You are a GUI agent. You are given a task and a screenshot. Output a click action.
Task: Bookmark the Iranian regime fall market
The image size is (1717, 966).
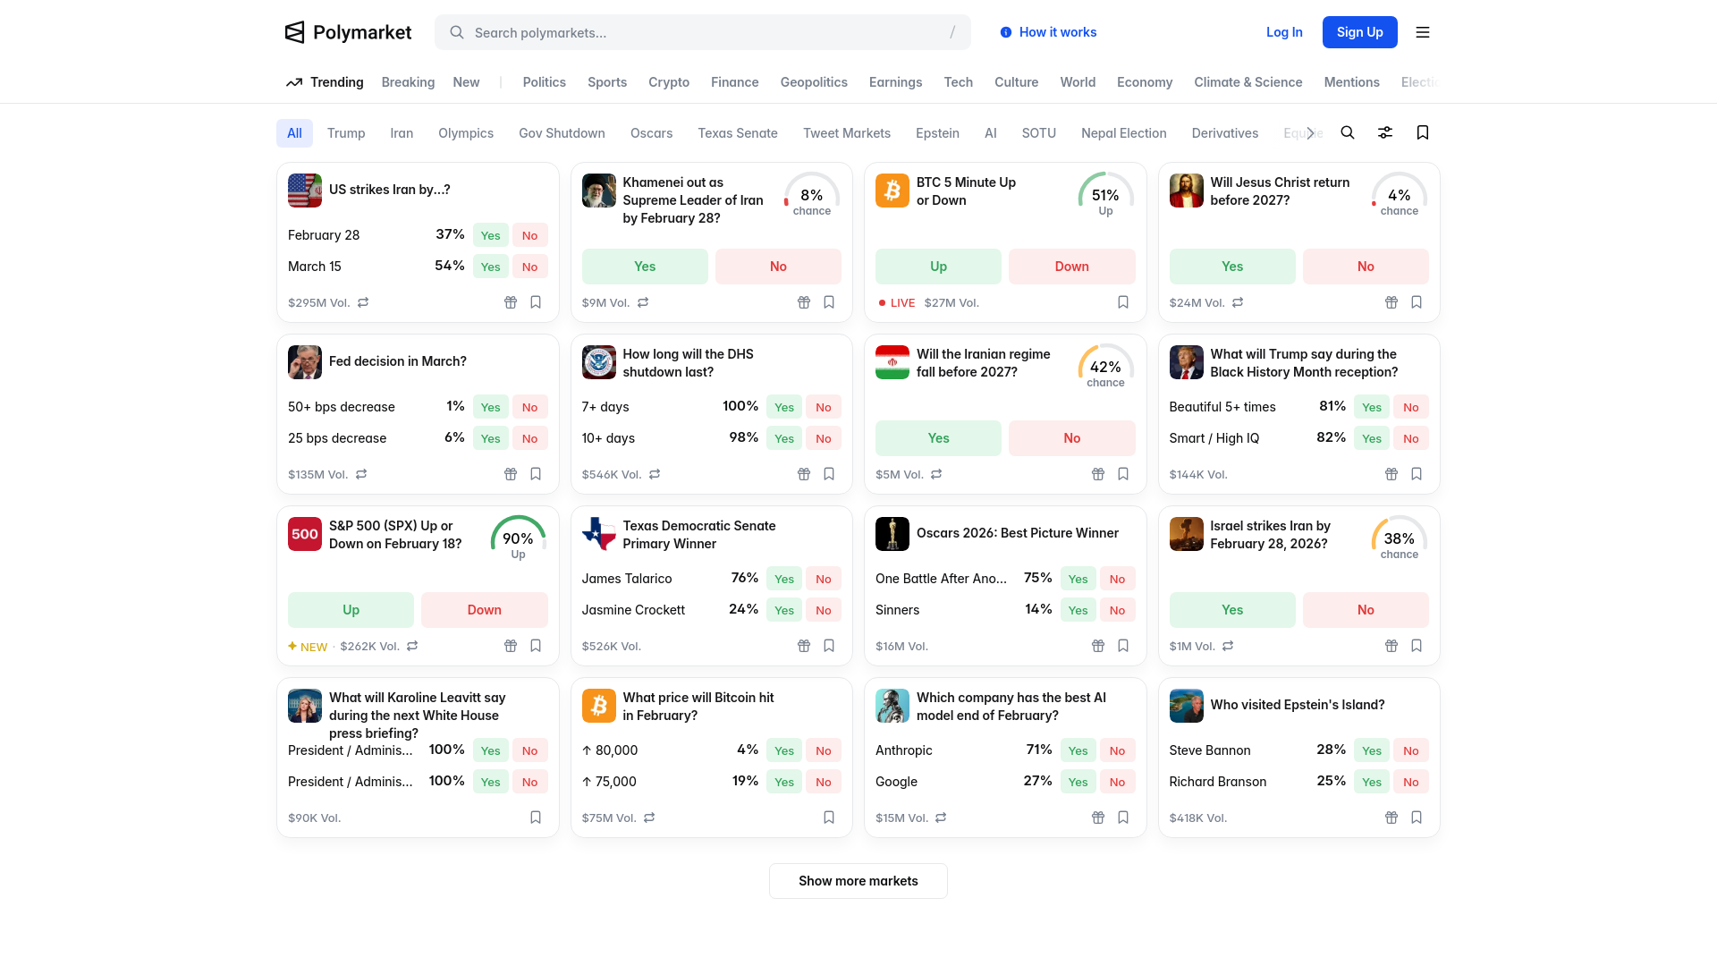click(x=1123, y=474)
